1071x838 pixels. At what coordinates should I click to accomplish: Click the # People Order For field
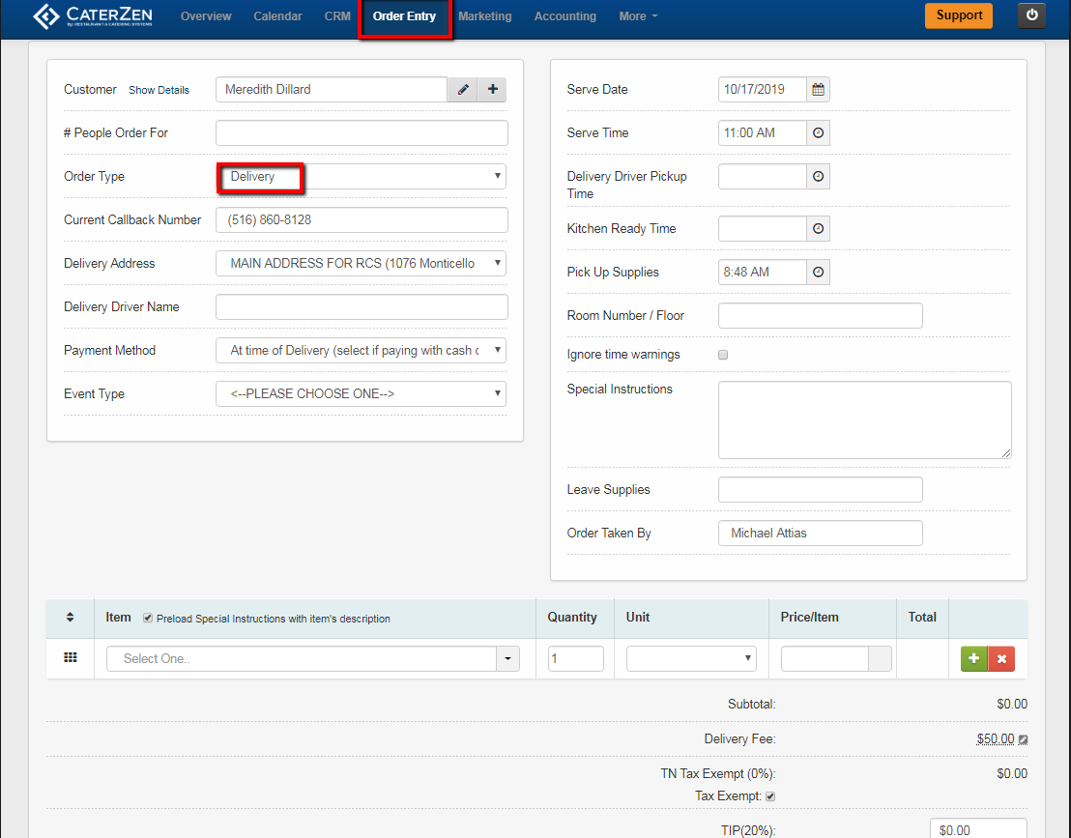click(x=361, y=132)
